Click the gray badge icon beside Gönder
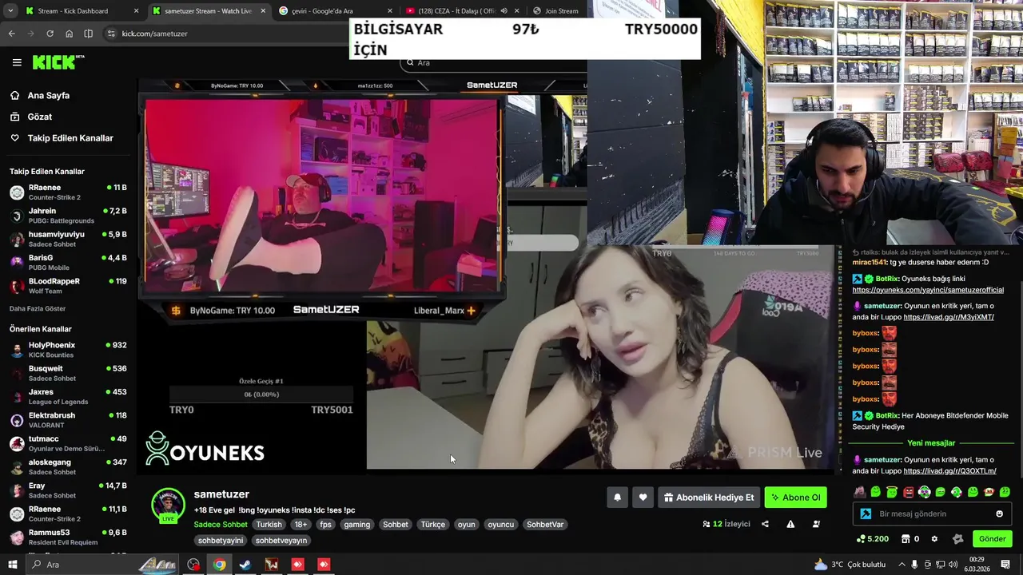Image resolution: width=1023 pixels, height=575 pixels. pos(958,539)
